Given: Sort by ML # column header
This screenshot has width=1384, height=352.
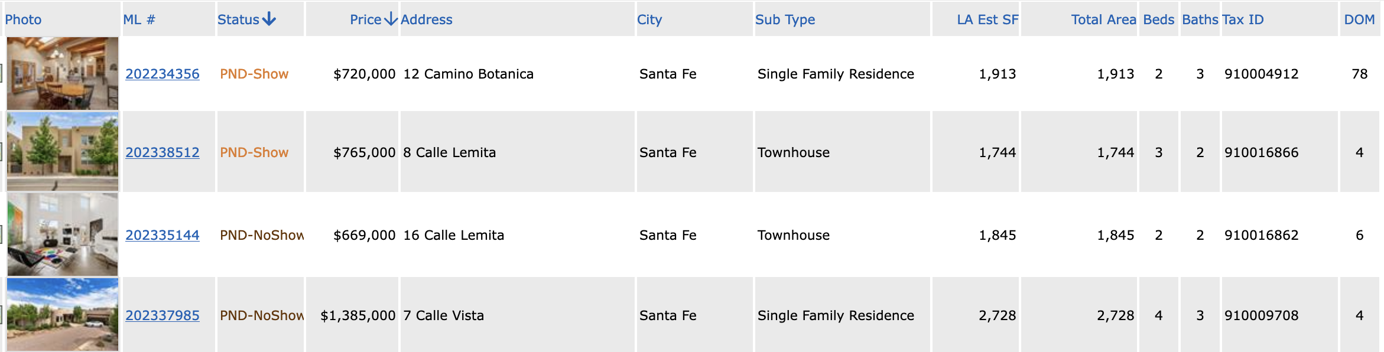Looking at the screenshot, I should (139, 19).
